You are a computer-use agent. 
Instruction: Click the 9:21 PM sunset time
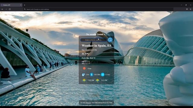pos(104,80)
